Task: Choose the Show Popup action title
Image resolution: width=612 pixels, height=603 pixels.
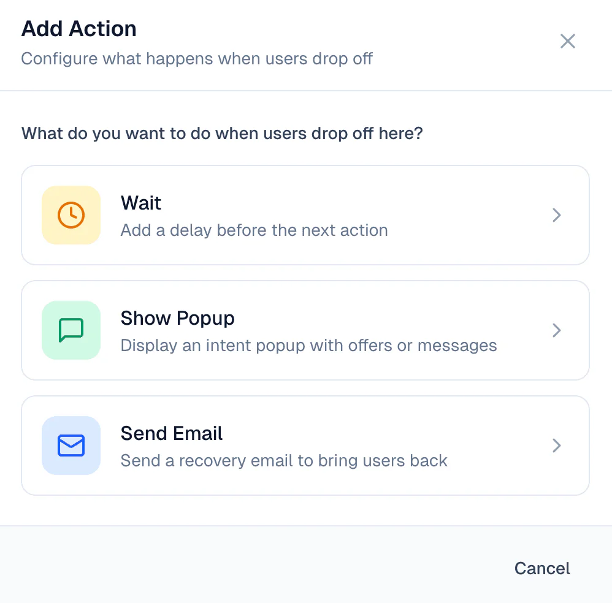Action: pos(178,318)
